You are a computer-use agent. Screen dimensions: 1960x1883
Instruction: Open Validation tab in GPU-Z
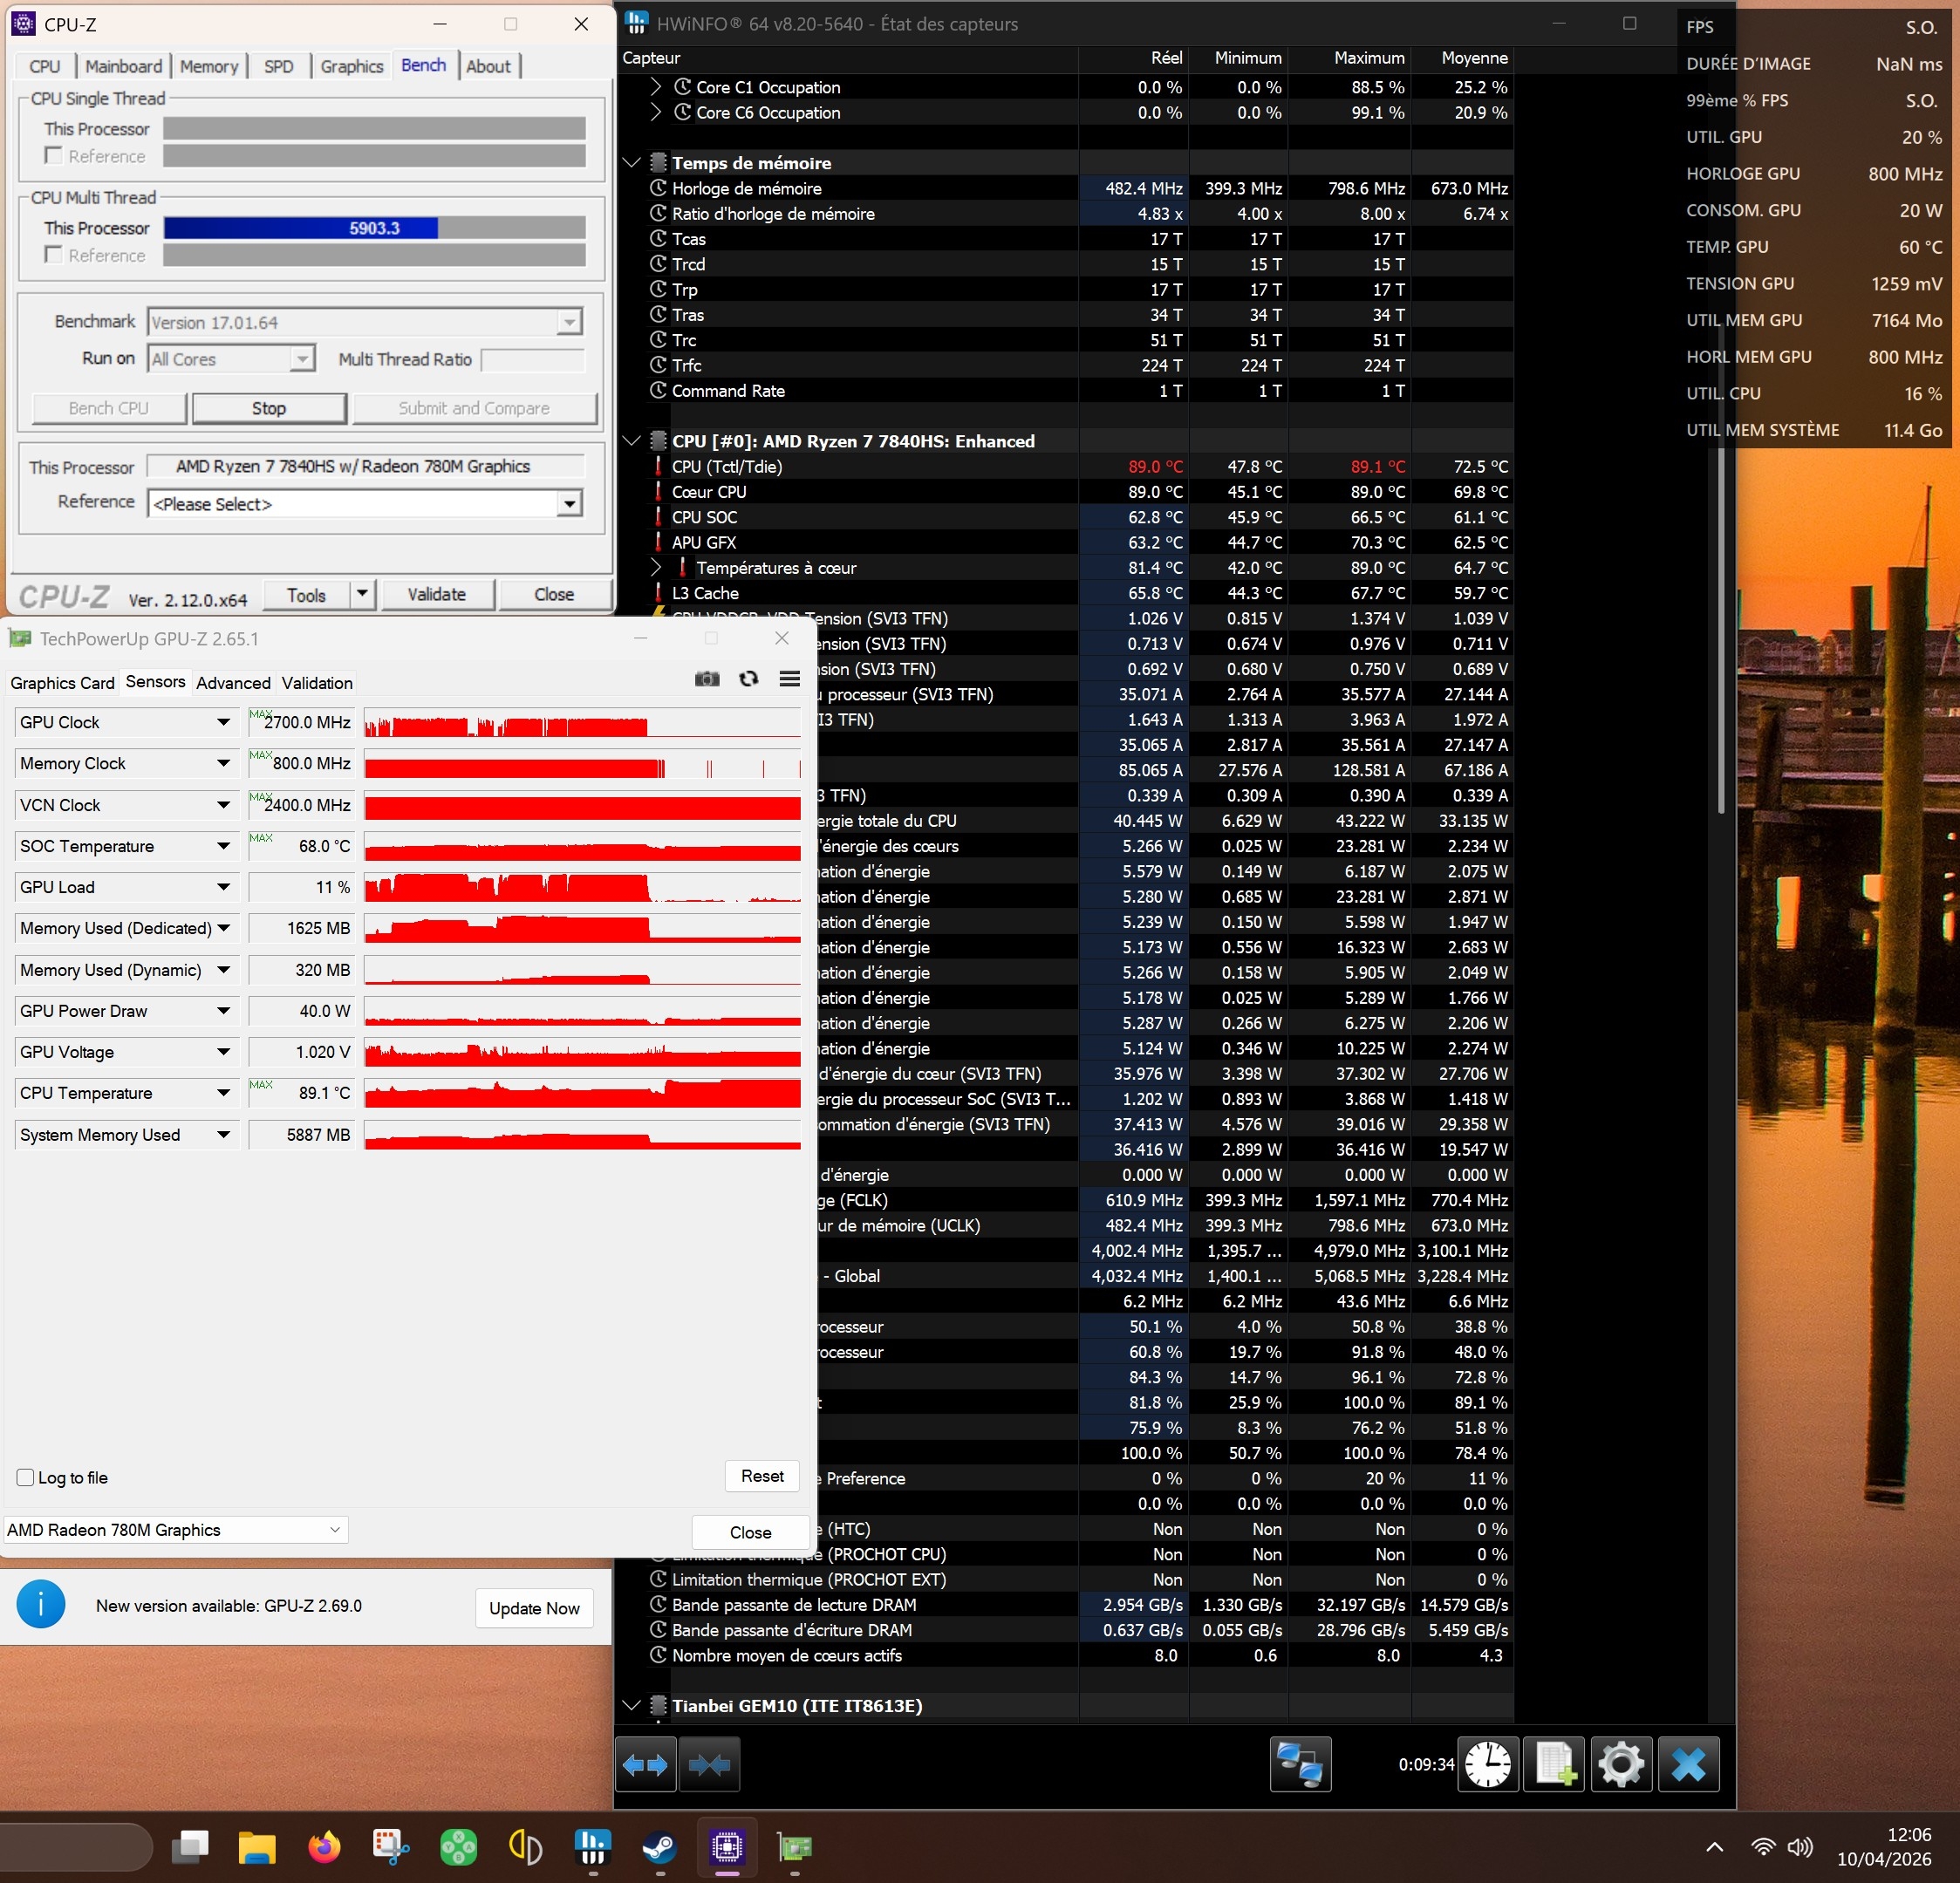point(317,683)
